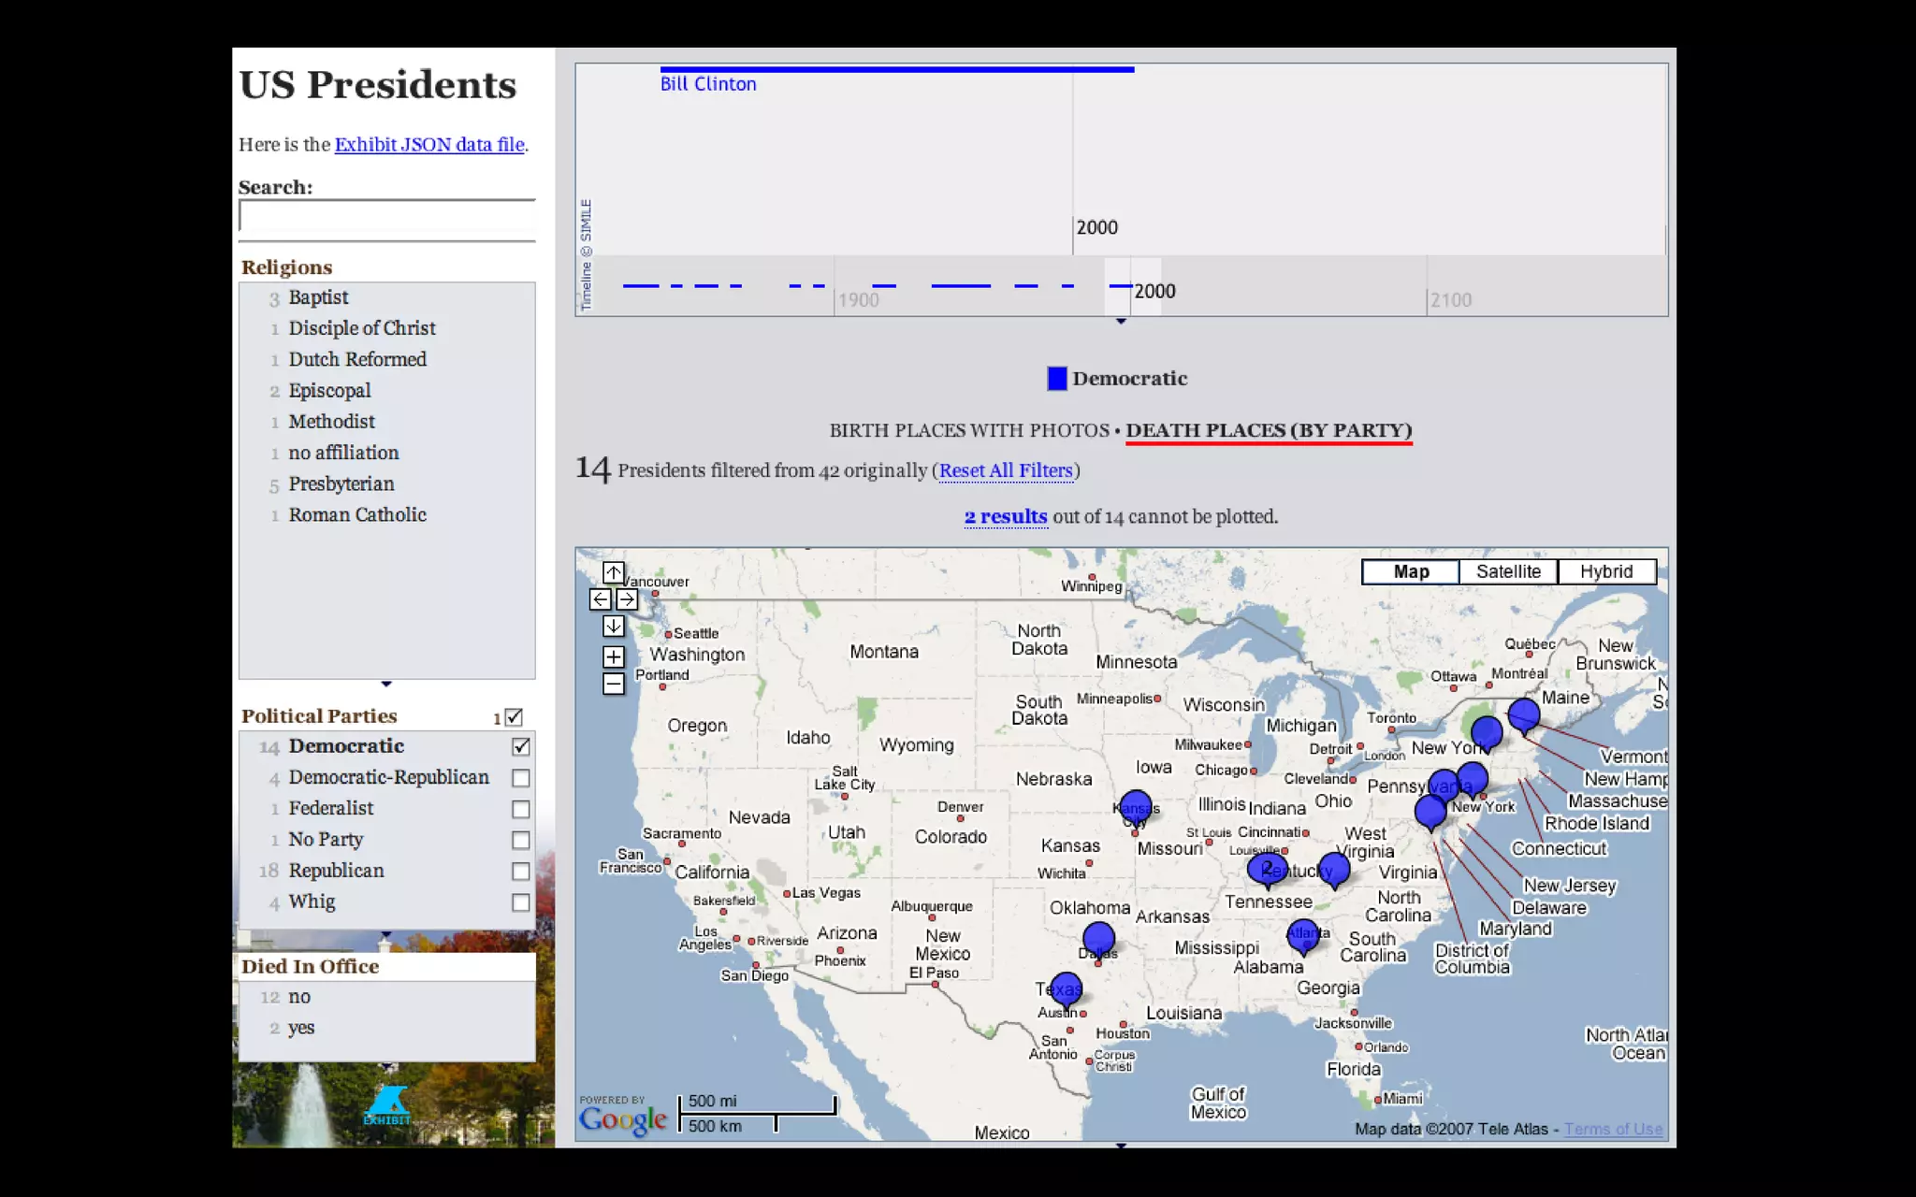Pan map left with arrow control
The width and height of the screenshot is (1916, 1197).
point(600,599)
